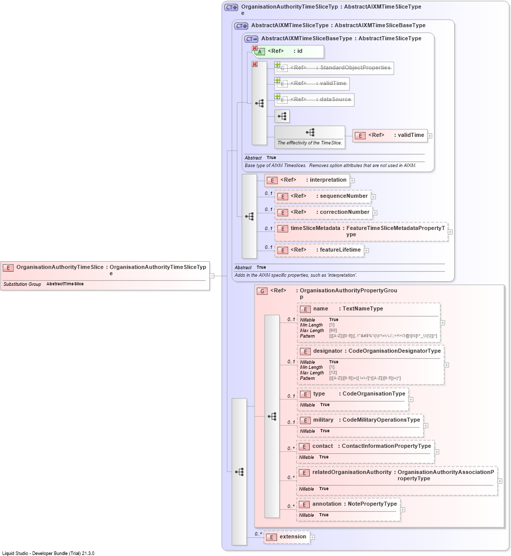
Task: Click the E icon of contact element
Action: click(304, 447)
